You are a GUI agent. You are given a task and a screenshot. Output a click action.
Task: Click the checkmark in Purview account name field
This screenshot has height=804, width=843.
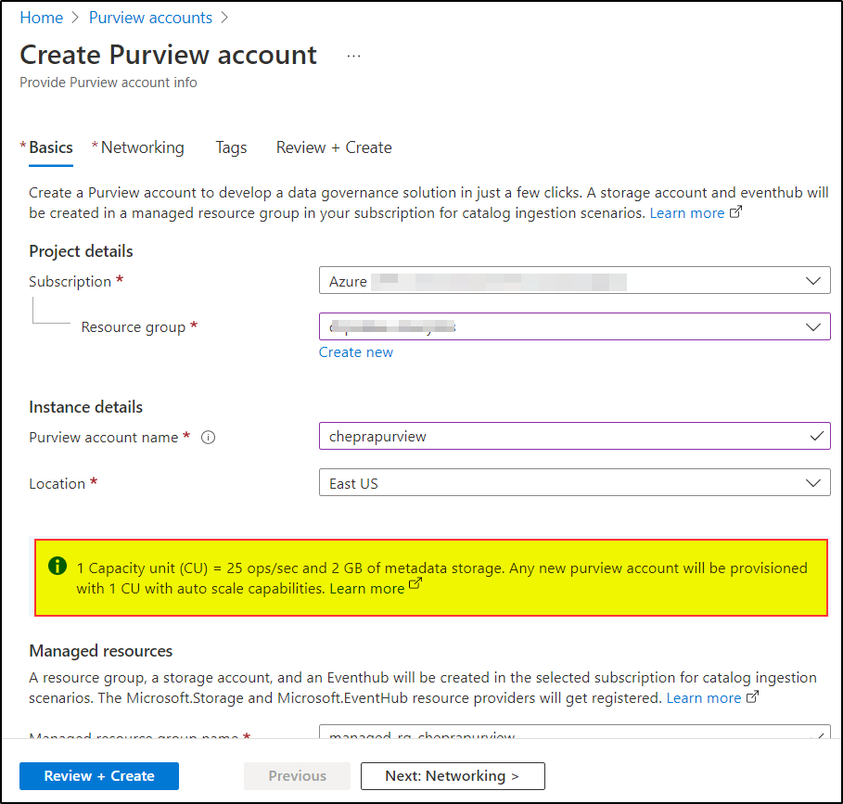pos(817,436)
